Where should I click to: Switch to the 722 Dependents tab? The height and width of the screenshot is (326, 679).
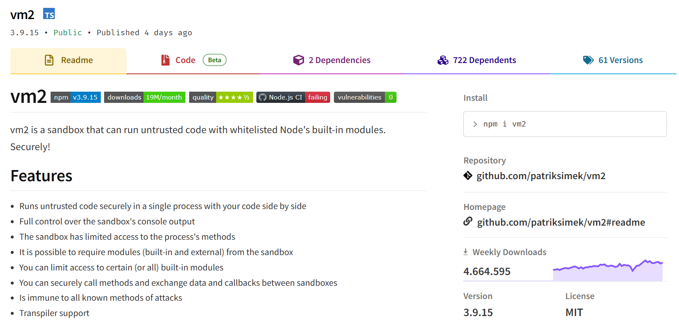tap(477, 61)
